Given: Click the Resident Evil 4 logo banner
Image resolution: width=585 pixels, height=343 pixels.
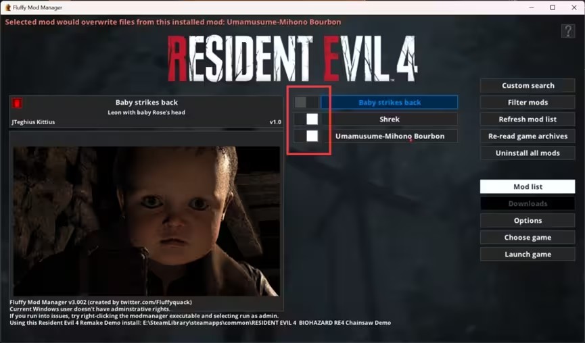Looking at the screenshot, I should click(x=292, y=59).
